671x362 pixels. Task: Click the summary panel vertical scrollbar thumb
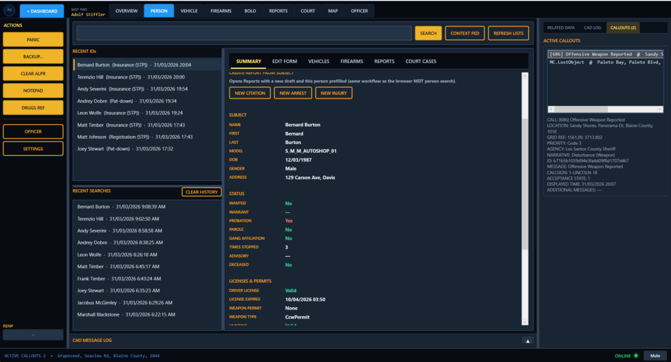525,184
